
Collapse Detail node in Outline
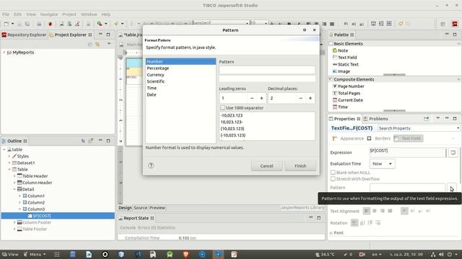click(14, 189)
